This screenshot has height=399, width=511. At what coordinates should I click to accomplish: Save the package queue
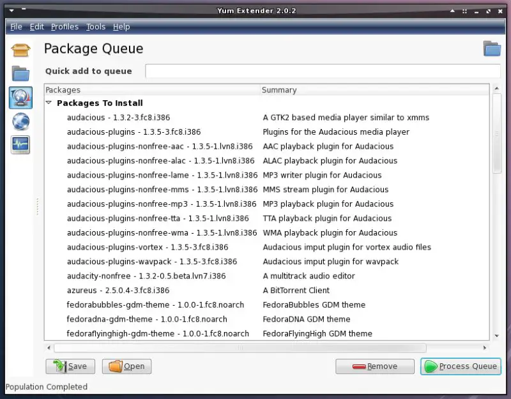pyautogui.click(x=70, y=366)
